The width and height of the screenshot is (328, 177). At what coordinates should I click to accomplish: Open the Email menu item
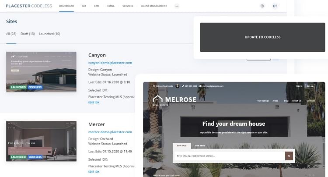[111, 6]
